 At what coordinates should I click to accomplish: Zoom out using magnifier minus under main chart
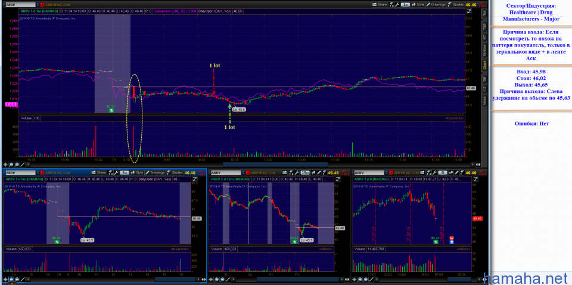coord(17,165)
